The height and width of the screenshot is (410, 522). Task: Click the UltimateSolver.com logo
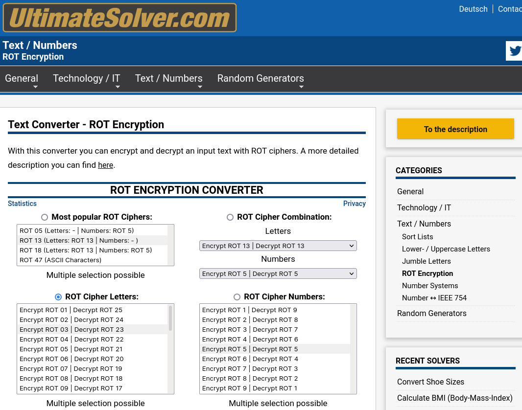(x=119, y=18)
